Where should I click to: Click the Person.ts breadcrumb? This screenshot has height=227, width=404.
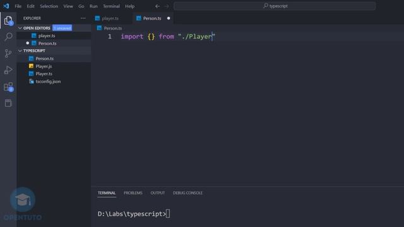113,28
